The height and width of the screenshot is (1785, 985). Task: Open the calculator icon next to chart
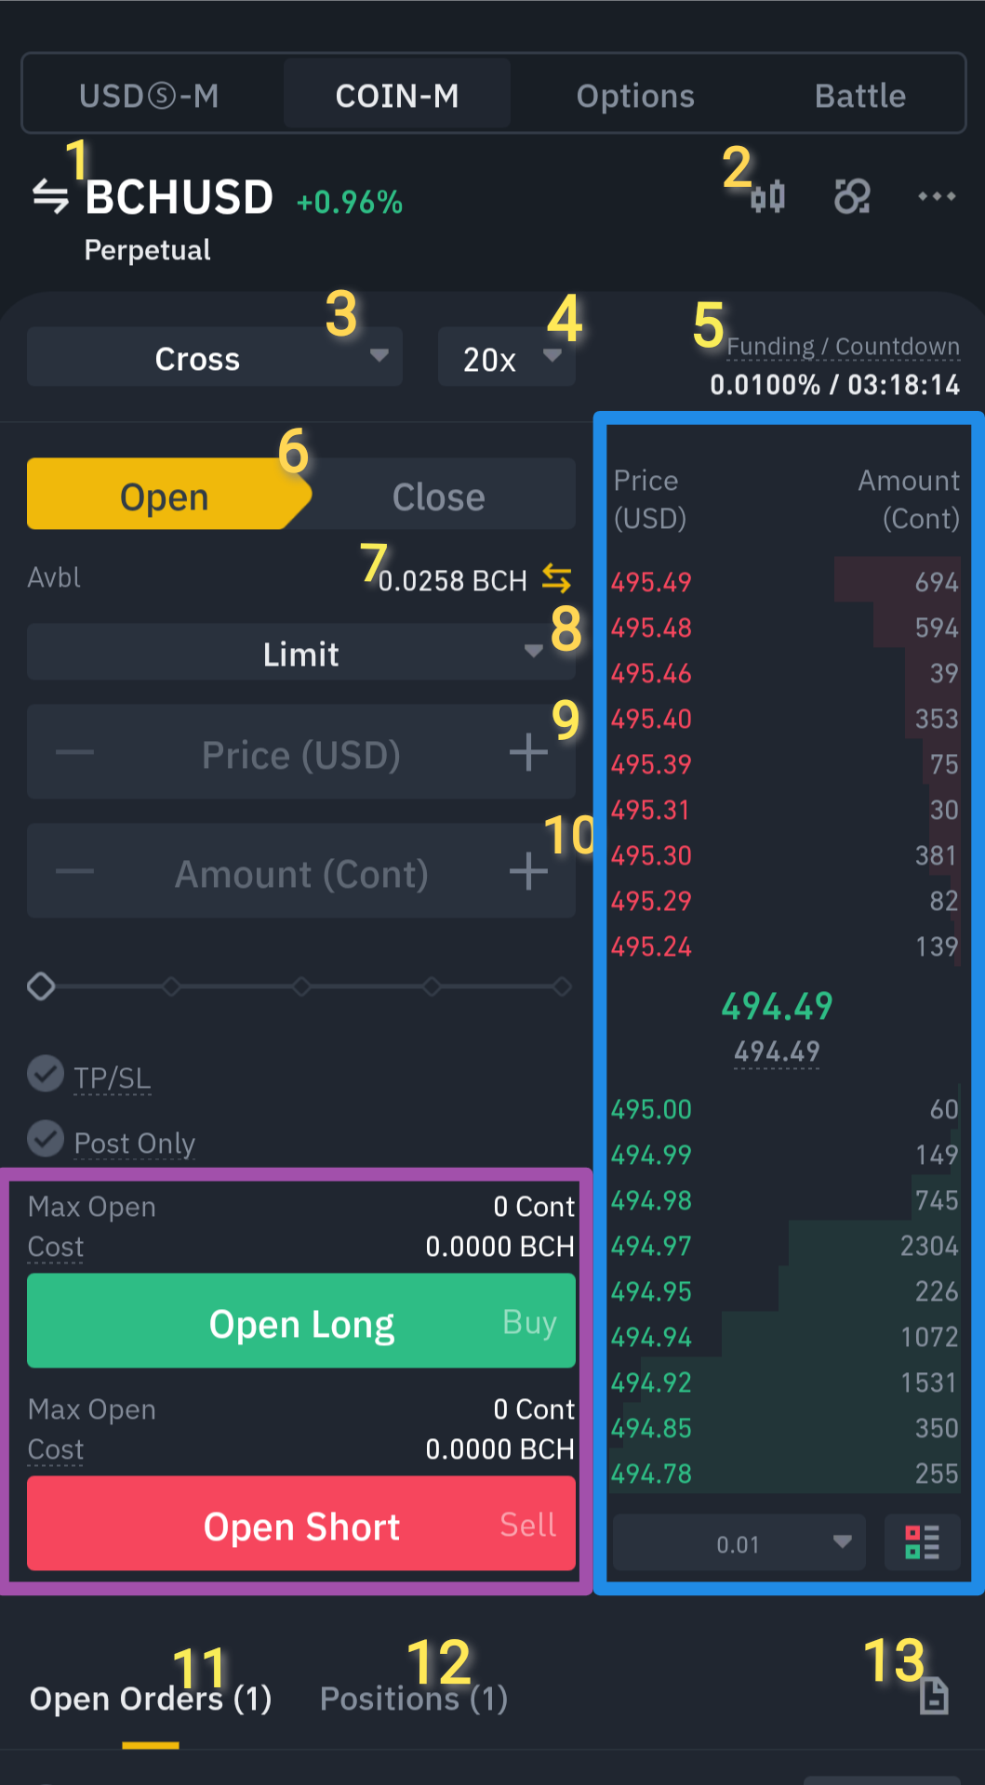(852, 196)
